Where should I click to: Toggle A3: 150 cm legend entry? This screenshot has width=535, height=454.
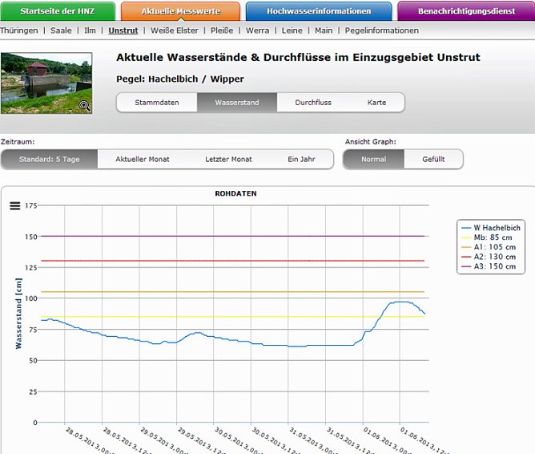[494, 266]
